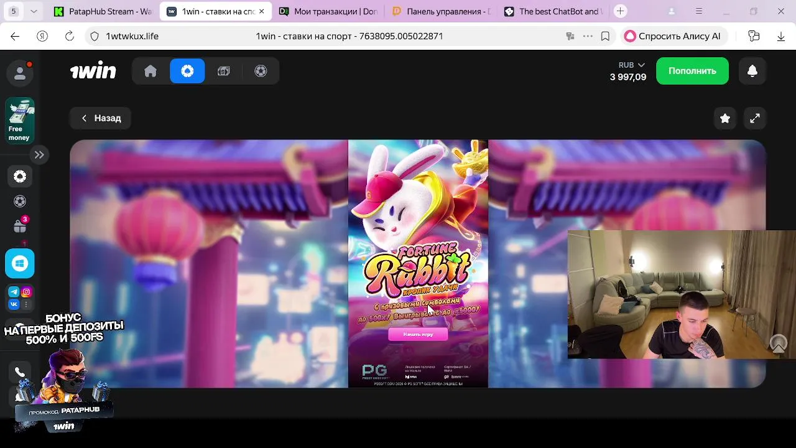Open page more-options dots in address bar
This screenshot has height=448, width=796.
588,36
